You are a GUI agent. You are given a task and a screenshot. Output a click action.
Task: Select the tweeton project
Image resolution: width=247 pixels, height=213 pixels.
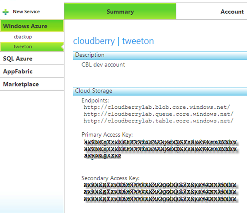[32, 47]
